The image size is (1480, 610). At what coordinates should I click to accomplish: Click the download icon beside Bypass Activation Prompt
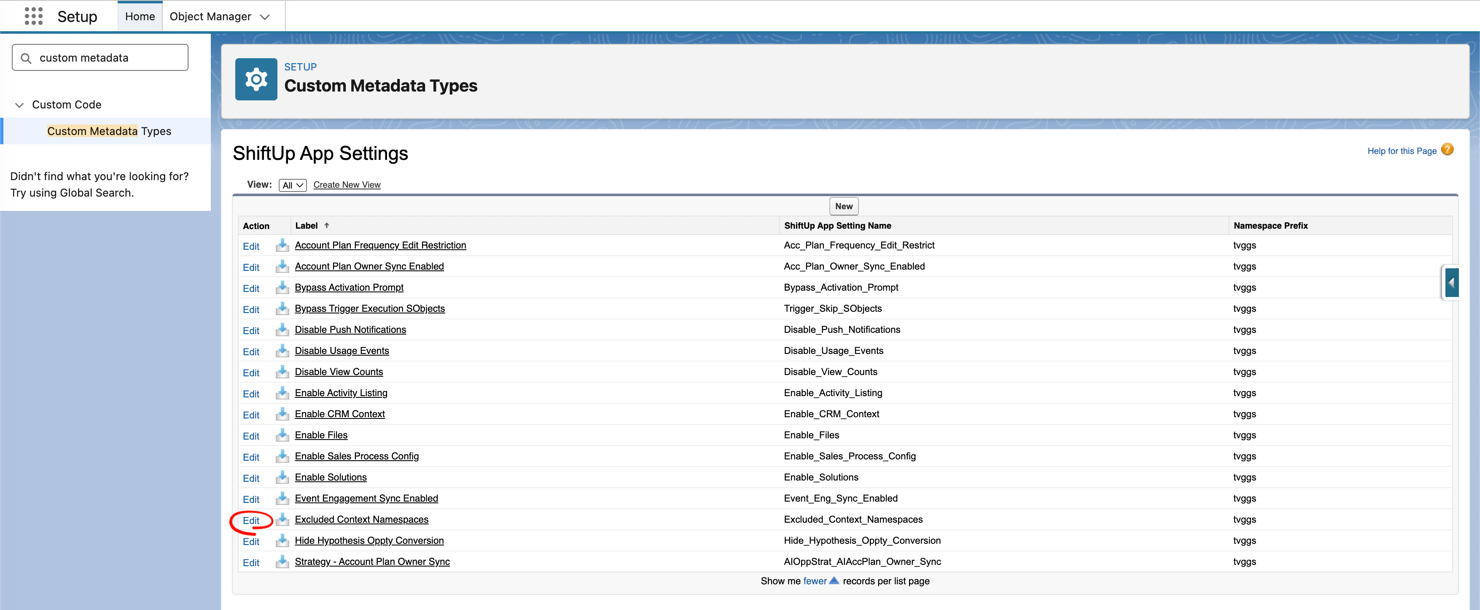pyautogui.click(x=282, y=287)
